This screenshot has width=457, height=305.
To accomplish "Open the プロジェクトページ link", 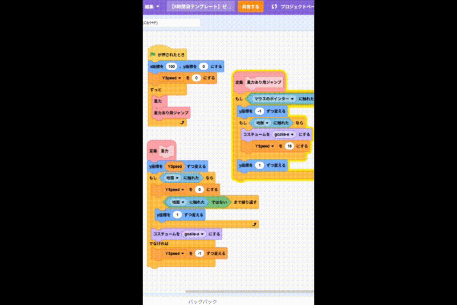I will point(297,7).
